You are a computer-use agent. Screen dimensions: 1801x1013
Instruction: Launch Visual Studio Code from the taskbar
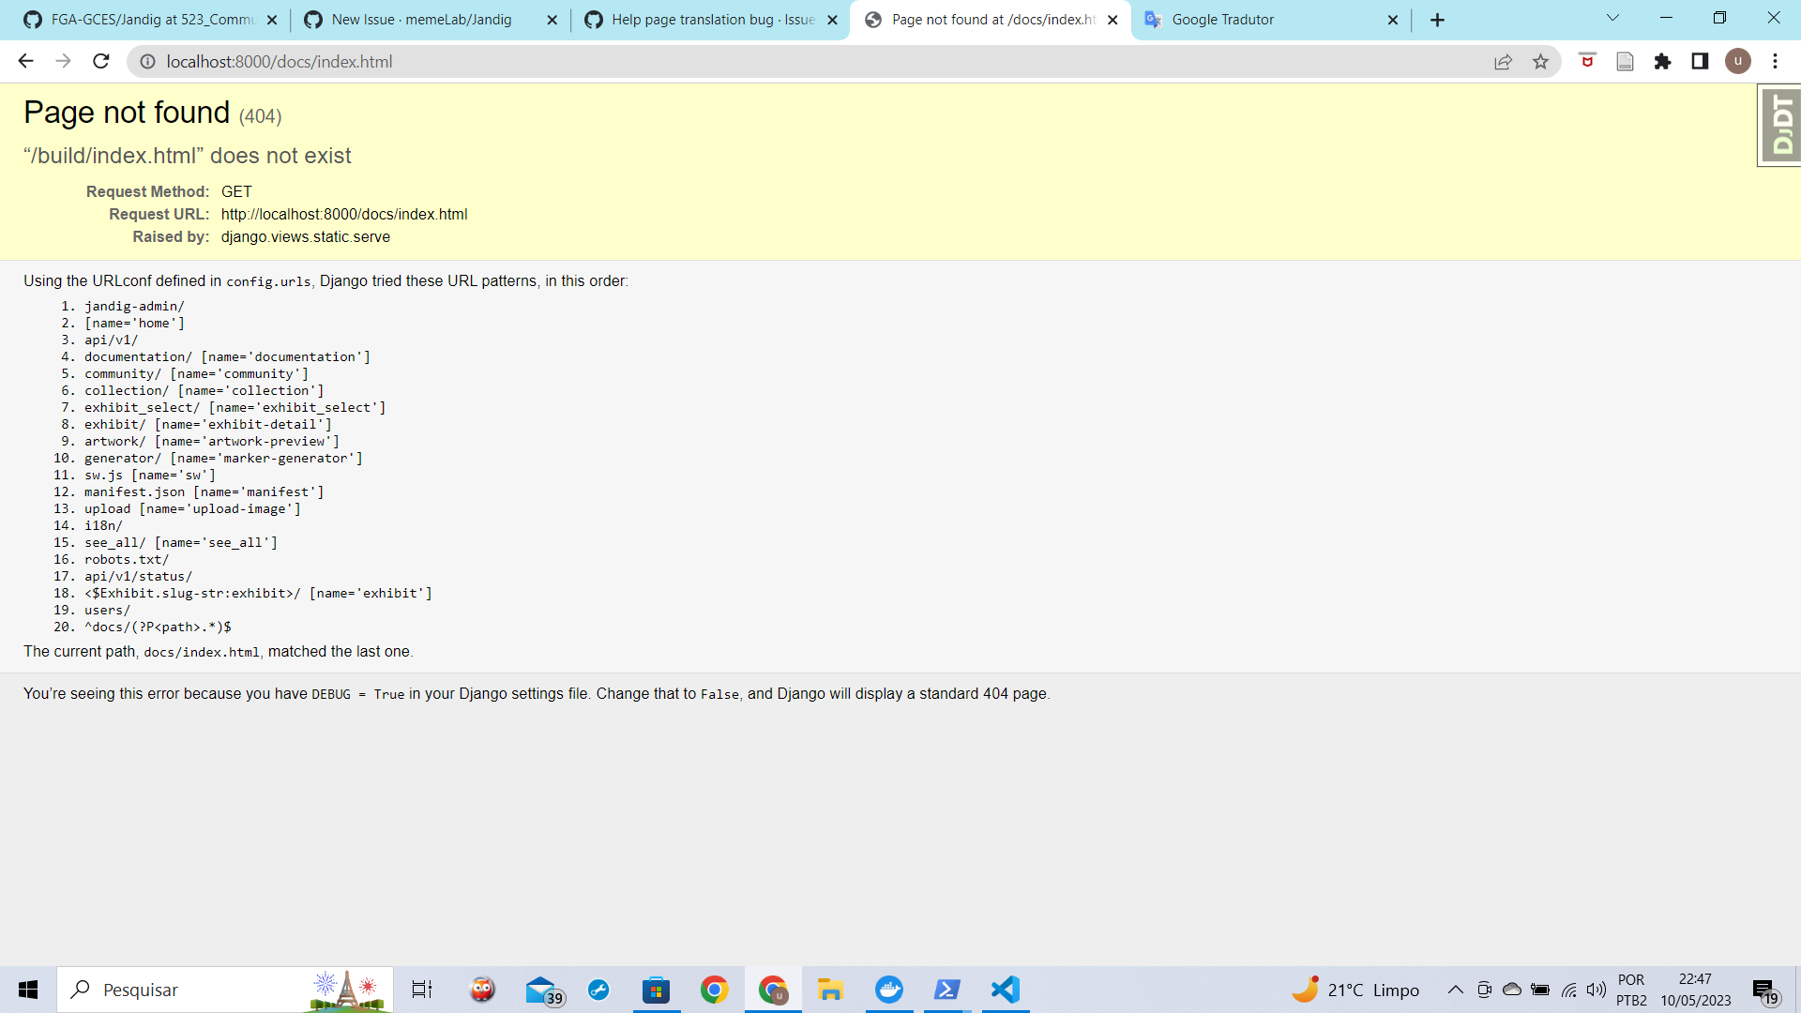point(1005,990)
